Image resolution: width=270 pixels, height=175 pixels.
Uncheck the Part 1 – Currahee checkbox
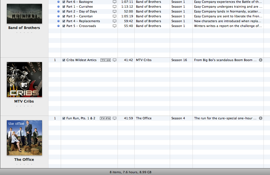point(64,7)
